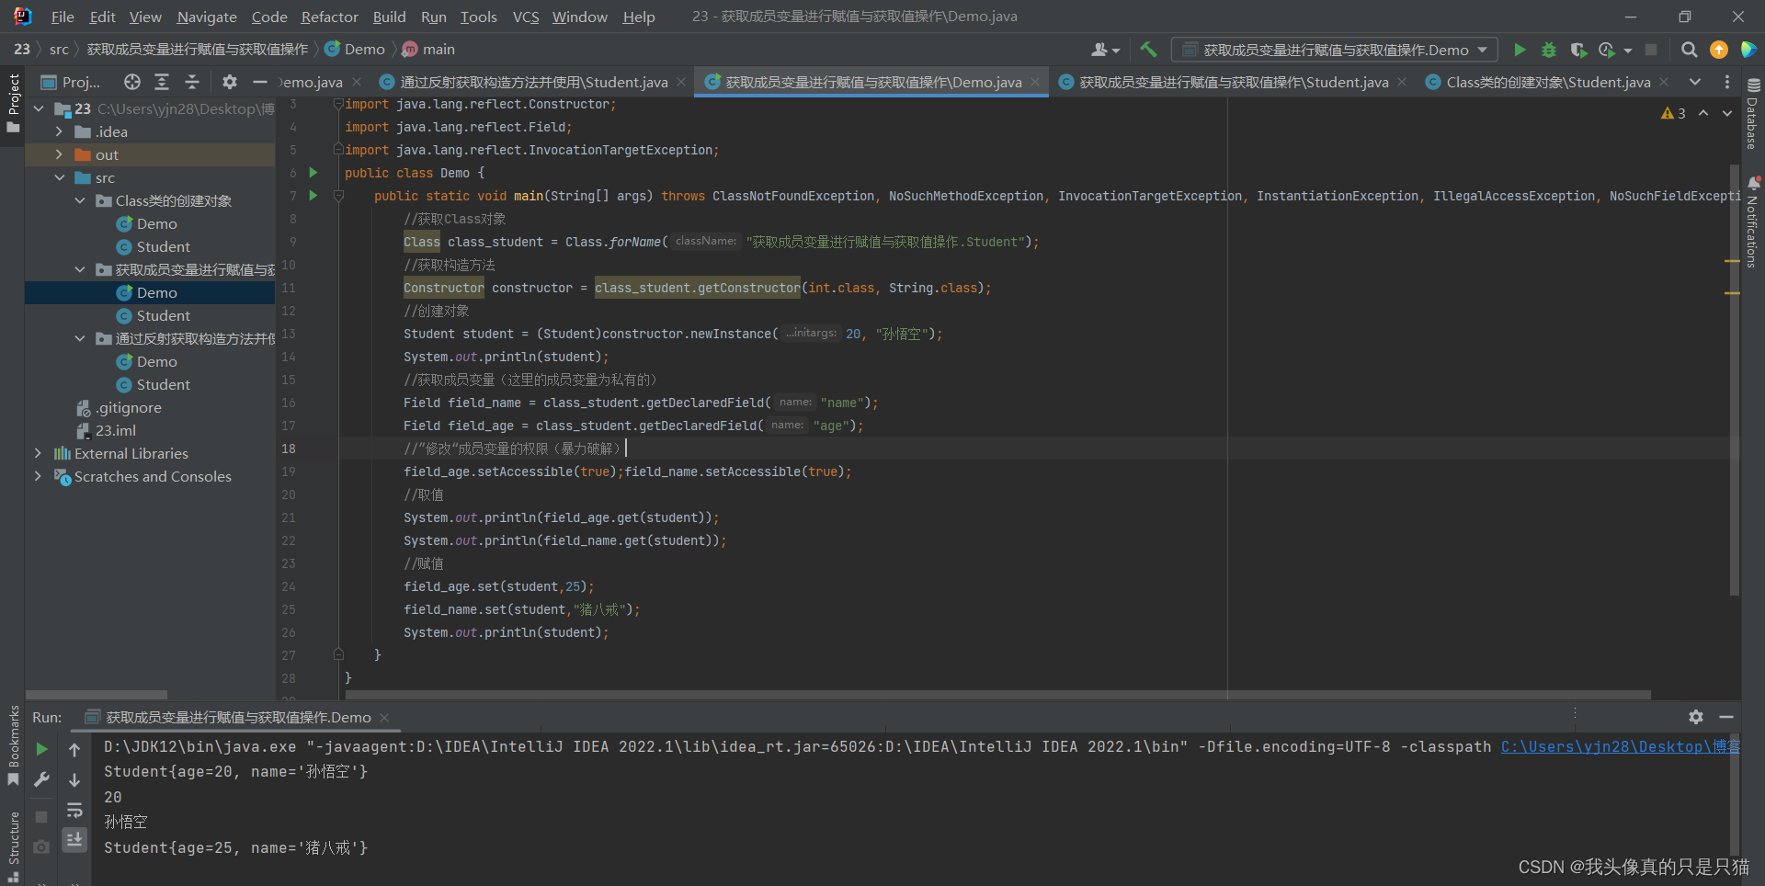Expand the out folder
This screenshot has height=886, width=1765.
(59, 154)
